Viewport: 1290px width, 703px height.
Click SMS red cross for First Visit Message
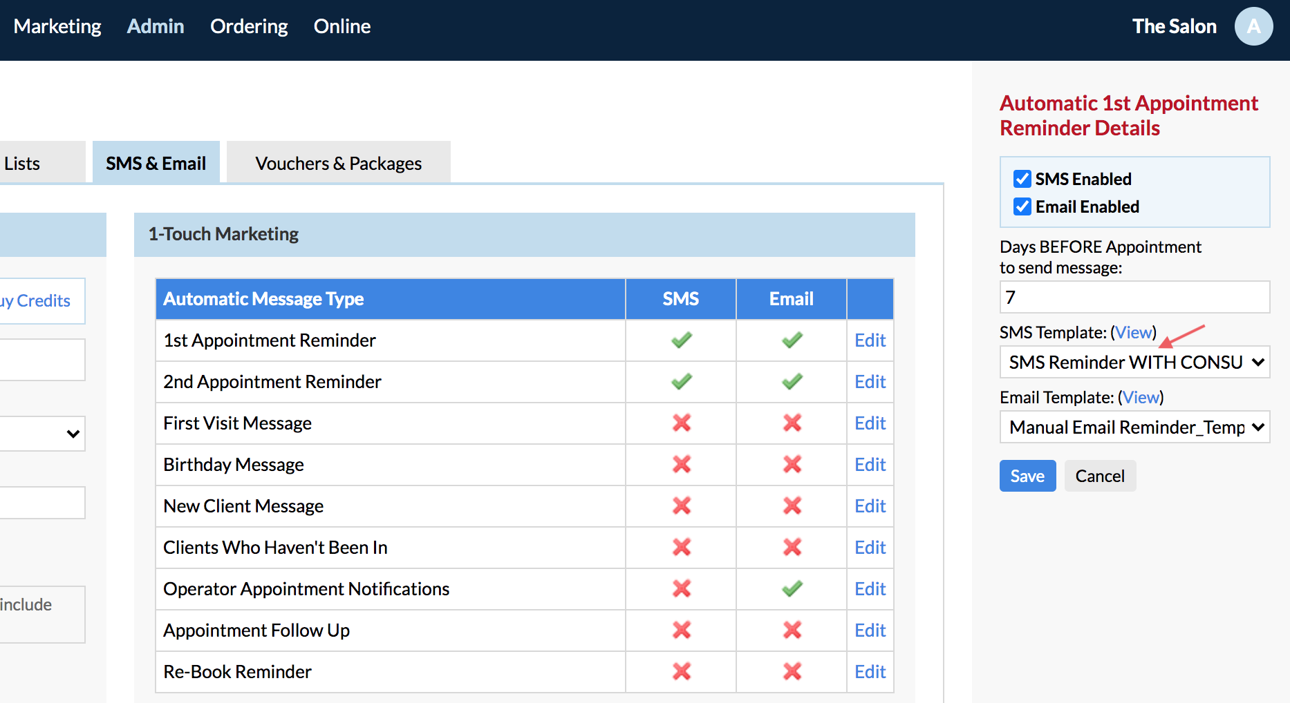(682, 423)
